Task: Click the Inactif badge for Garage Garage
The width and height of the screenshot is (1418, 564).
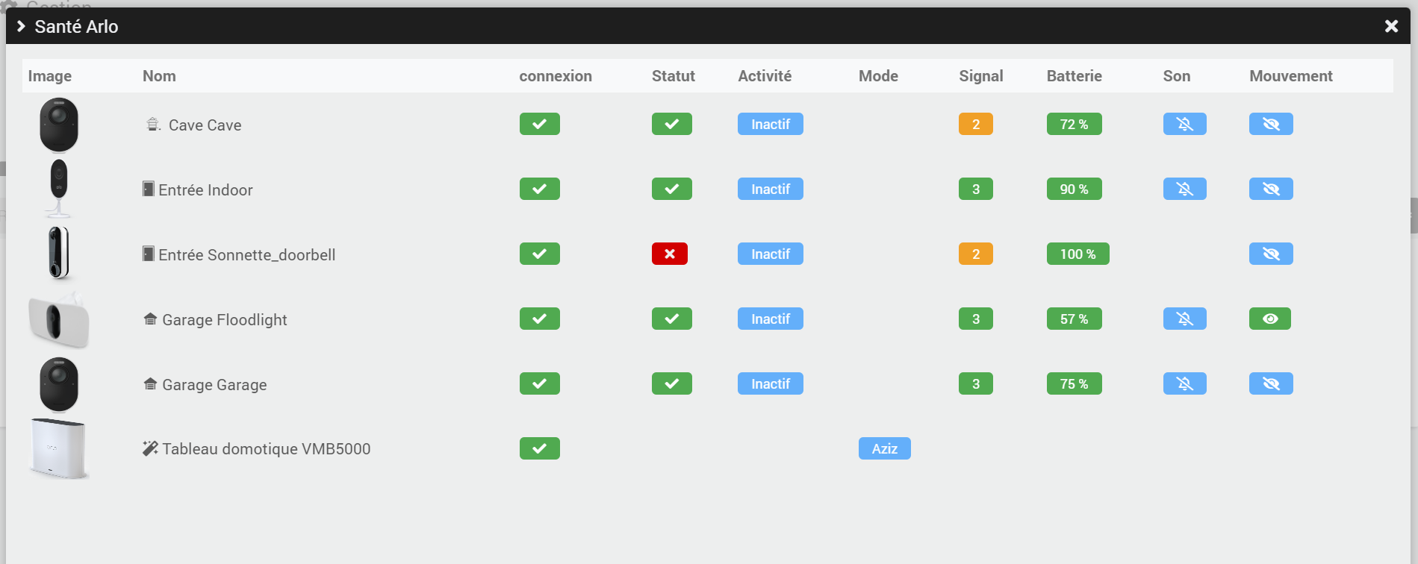Action: click(x=771, y=383)
